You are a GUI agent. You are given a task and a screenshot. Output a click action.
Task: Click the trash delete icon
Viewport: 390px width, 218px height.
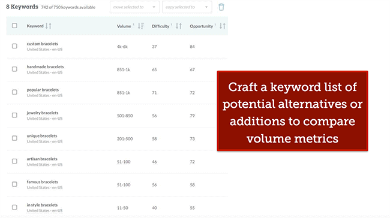221,7
